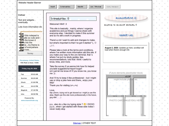Image resolution: width=169 pixels, height=126 pixels.
Task: Click the Hijri date '15th Rabi ul Awal' text
Action: pos(29,63)
